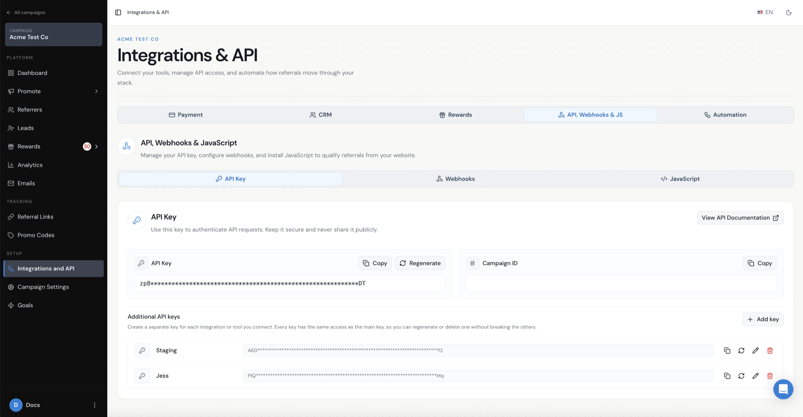Switch to the Rewards integrations tab
Image resolution: width=803 pixels, height=417 pixels.
(x=456, y=115)
